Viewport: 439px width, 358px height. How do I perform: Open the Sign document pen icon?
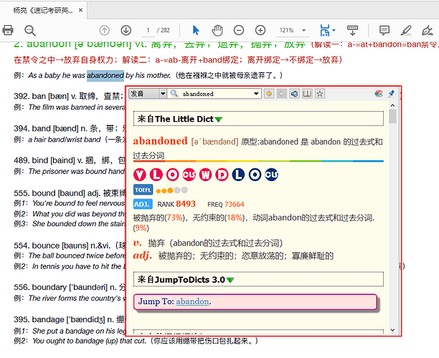pyautogui.click(x=428, y=30)
